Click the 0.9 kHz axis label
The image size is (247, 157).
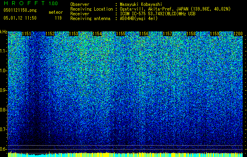pyautogui.click(x=4, y=90)
